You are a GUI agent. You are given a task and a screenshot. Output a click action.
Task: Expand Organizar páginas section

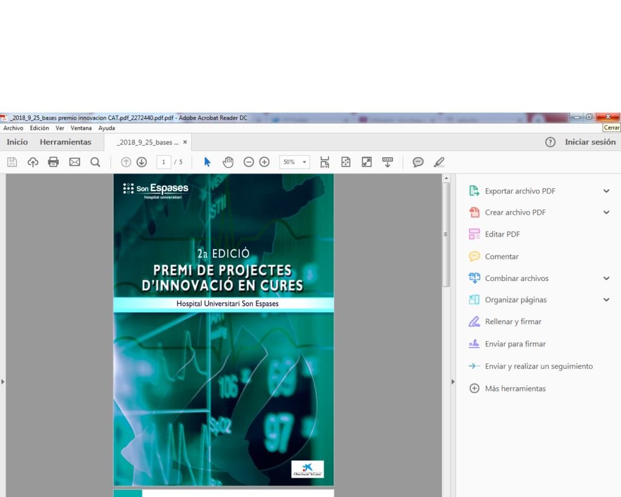pyautogui.click(x=606, y=300)
